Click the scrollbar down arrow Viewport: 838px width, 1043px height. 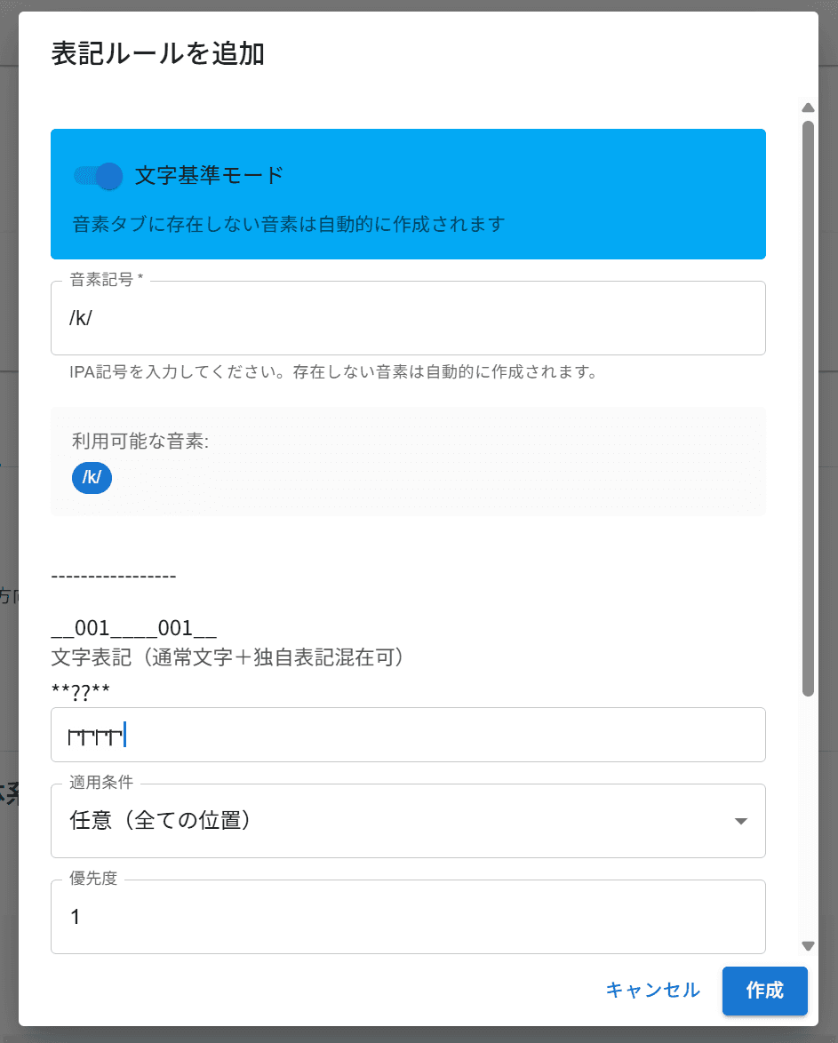coord(808,946)
